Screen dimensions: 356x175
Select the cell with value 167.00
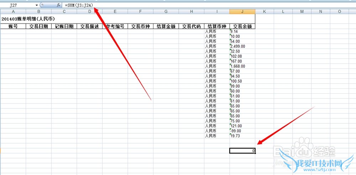[242, 61]
